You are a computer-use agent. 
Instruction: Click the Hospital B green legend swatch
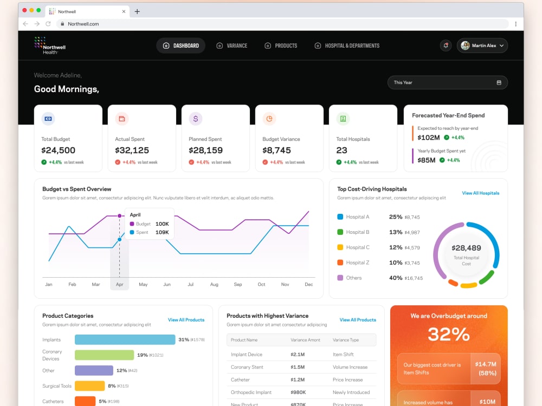[340, 232]
